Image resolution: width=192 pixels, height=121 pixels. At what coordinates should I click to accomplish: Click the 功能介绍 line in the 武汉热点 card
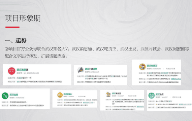click(x=160, y=101)
